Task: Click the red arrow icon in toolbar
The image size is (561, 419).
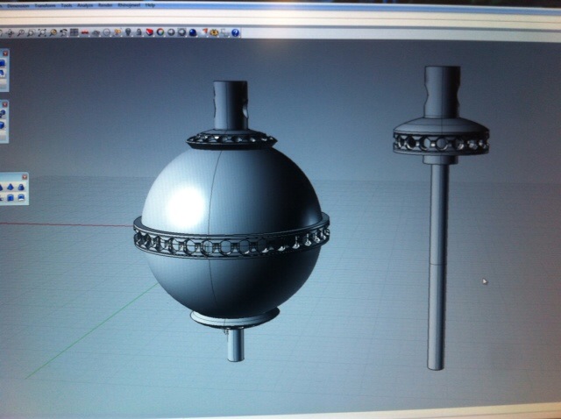Action: coord(204,32)
